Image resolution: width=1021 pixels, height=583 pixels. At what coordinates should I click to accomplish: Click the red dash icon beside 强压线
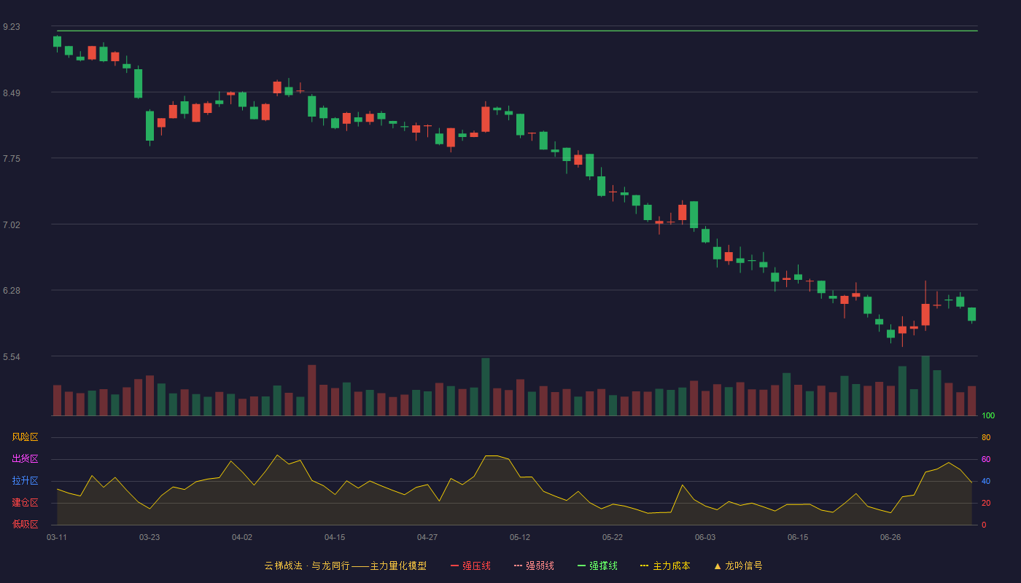pos(454,566)
